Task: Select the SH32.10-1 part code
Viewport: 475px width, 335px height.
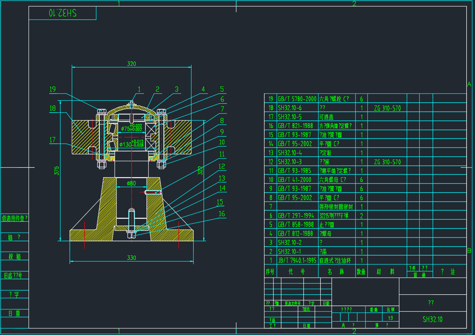Action: click(x=290, y=252)
